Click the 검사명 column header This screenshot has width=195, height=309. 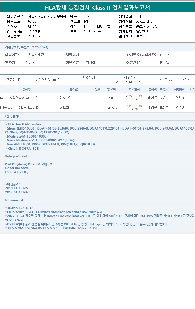click(26, 89)
